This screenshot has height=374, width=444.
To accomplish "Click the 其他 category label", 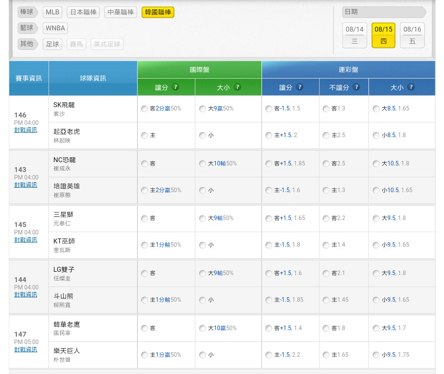I will point(27,44).
